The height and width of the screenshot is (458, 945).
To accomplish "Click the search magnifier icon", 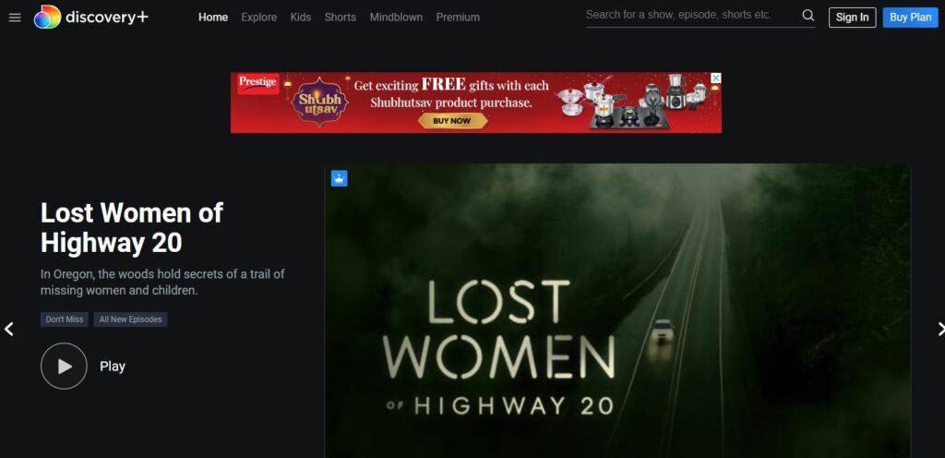I will click(x=808, y=16).
